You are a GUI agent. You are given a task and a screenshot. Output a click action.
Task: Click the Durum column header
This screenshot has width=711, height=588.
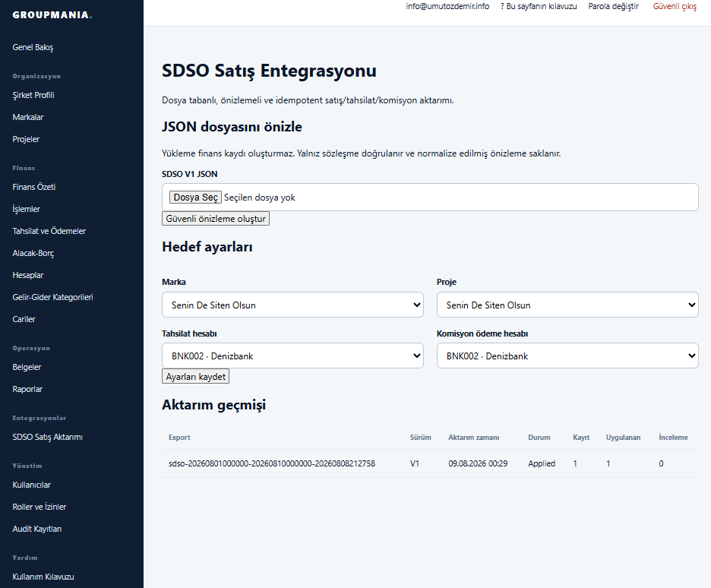point(539,438)
